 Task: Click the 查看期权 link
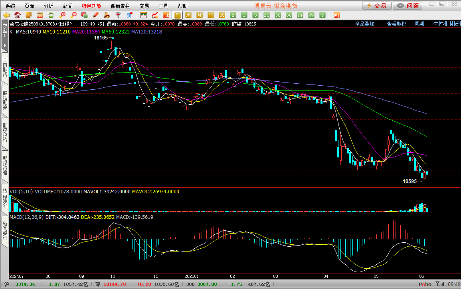point(396,24)
